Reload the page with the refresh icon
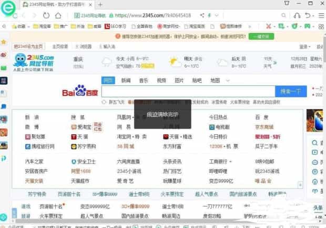The image size is (326, 228). pyautogui.click(x=46, y=15)
